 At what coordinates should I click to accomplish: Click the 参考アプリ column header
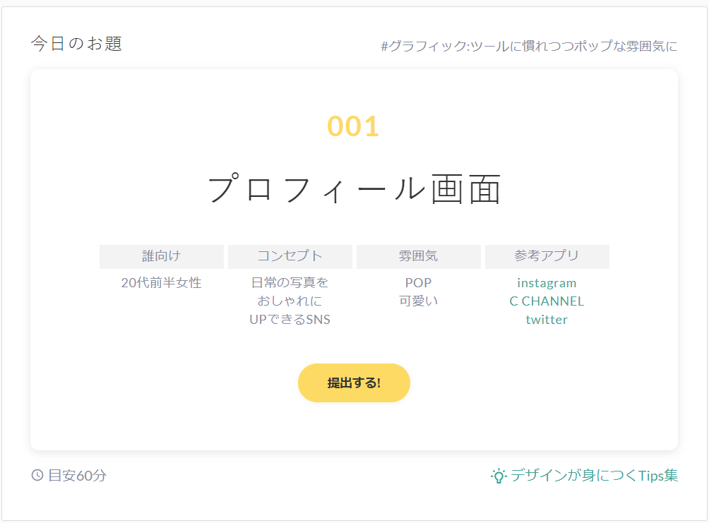click(x=547, y=256)
